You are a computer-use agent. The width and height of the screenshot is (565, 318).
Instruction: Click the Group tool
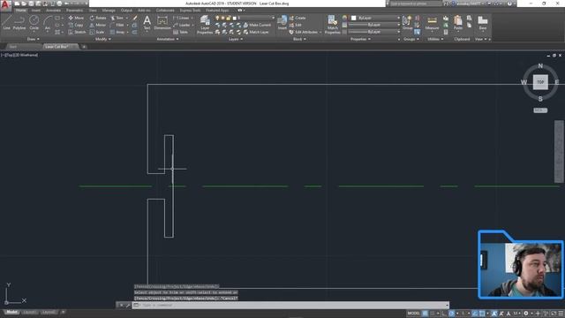tap(407, 23)
